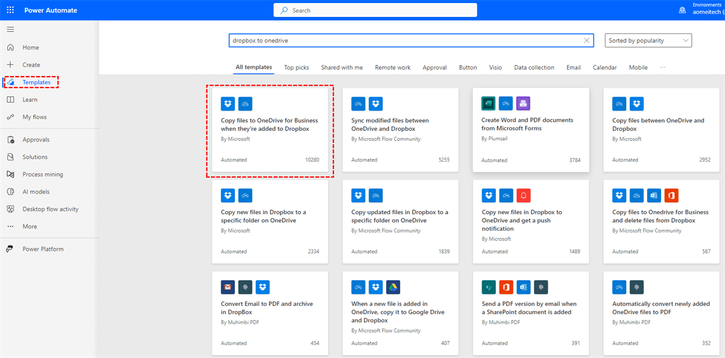This screenshot has height=358, width=725.
Task: Click Office icon on Copy files and delete from Dropbox card
Action: (671, 195)
